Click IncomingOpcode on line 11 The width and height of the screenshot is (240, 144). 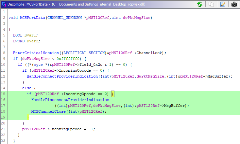tap(75, 70)
